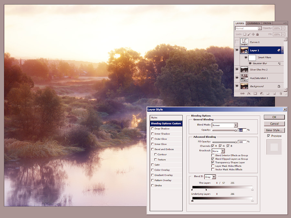Open the Layers panel Opacity slider arrow
Viewport: 291px width, 218px height.
click(283, 28)
